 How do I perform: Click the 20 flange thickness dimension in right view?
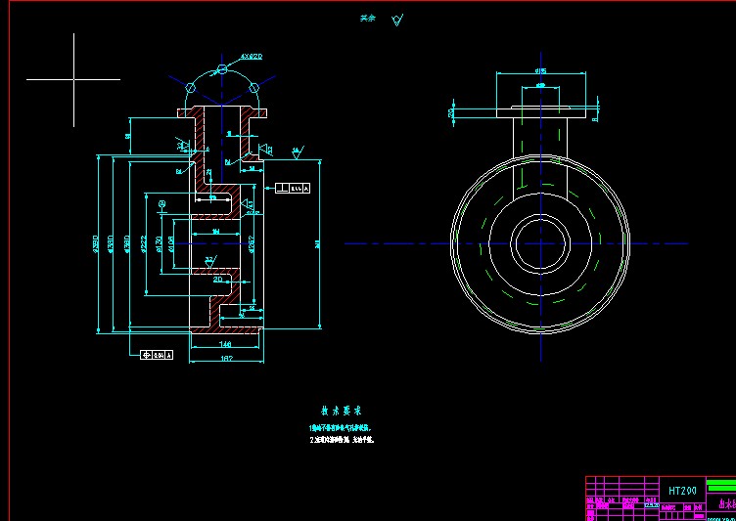click(450, 113)
